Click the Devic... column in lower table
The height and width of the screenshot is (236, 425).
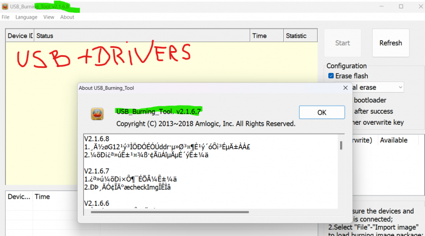pos(19,197)
